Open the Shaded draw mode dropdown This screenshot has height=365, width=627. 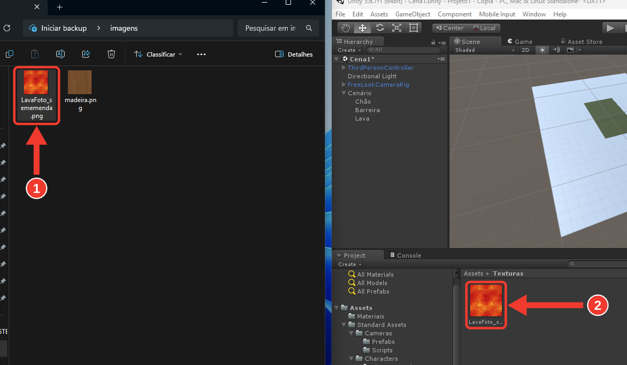click(x=484, y=50)
